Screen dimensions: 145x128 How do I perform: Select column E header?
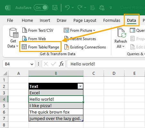click(x=134, y=73)
